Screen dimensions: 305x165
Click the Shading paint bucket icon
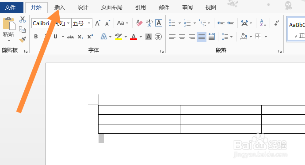[244, 37]
